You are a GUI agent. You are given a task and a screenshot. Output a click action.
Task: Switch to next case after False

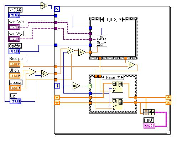click(x=122, y=77)
